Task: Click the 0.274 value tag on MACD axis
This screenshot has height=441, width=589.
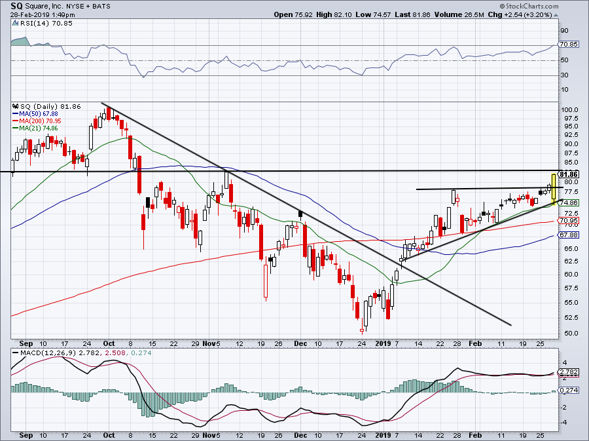Action: pos(569,391)
